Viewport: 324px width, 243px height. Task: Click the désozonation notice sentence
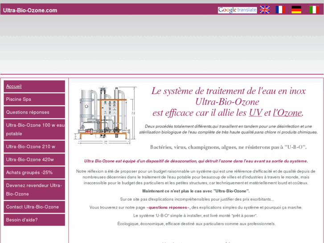pyautogui.click(x=196, y=161)
